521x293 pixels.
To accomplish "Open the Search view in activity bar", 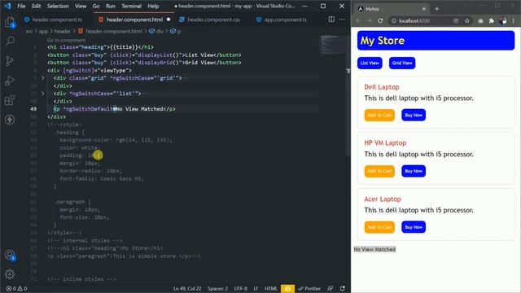I will coord(10,42).
